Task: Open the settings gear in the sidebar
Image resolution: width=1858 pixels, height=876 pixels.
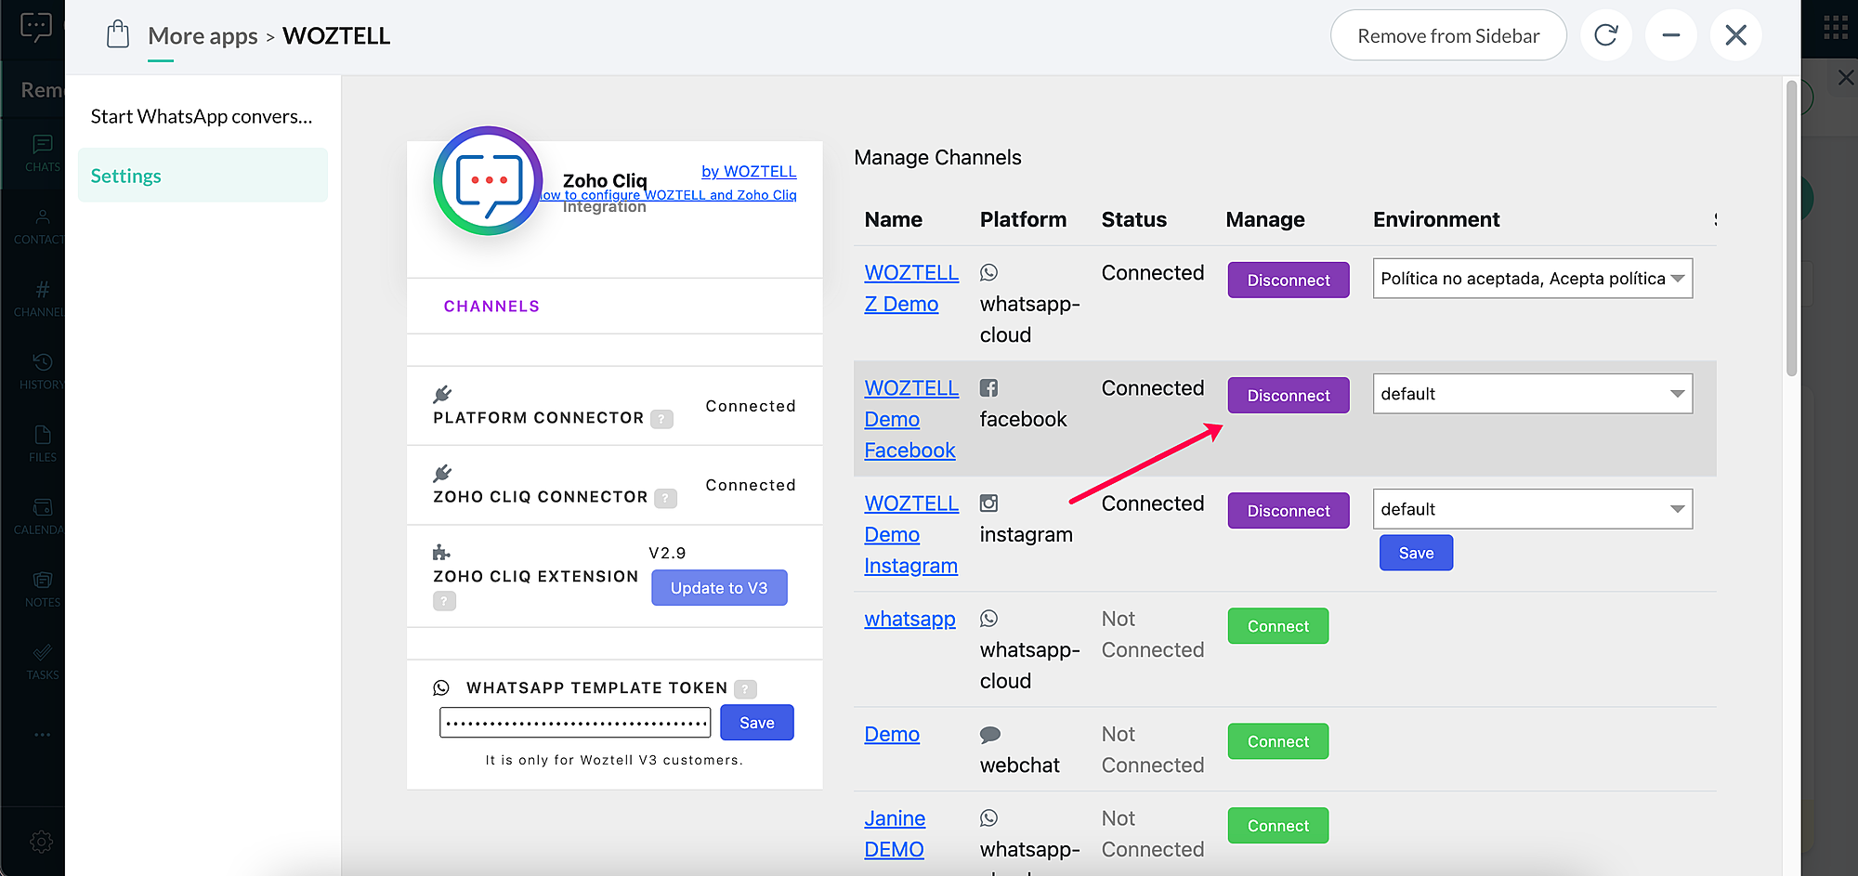Action: coord(42,842)
